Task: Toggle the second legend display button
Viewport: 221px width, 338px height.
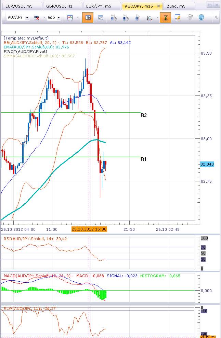Action: point(100,18)
